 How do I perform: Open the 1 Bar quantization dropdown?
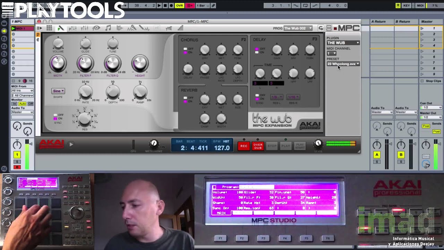[x=202, y=6]
